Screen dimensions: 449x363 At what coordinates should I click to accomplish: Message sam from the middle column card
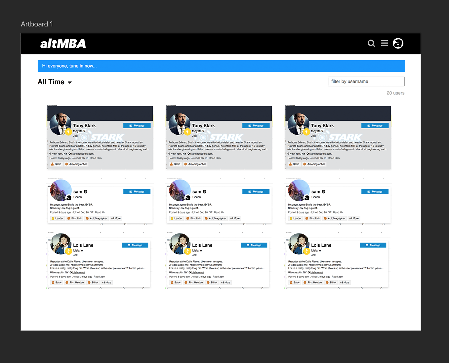click(x=256, y=192)
